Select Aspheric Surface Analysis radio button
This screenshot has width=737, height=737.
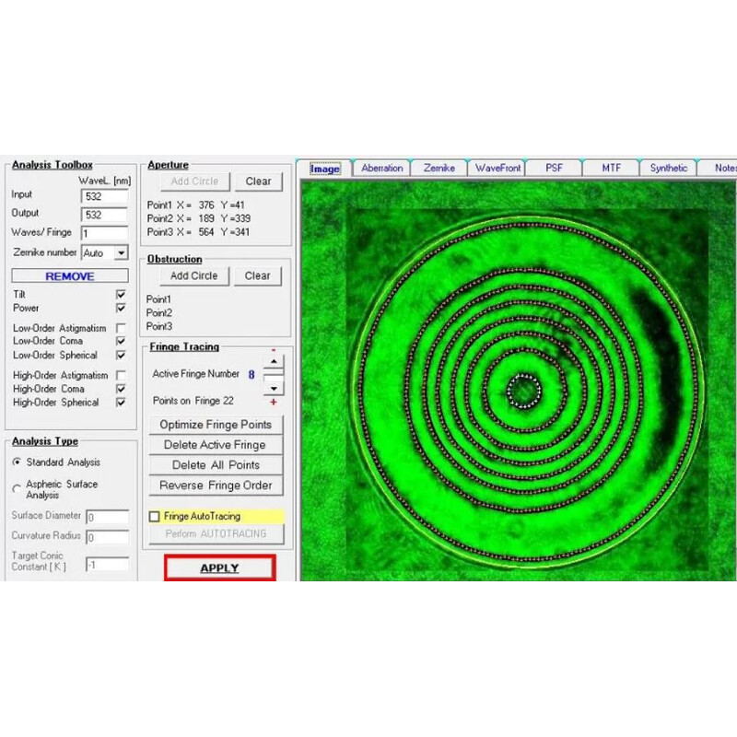(17, 489)
